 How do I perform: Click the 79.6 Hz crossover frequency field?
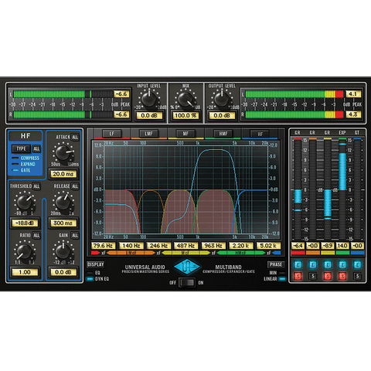(x=104, y=246)
